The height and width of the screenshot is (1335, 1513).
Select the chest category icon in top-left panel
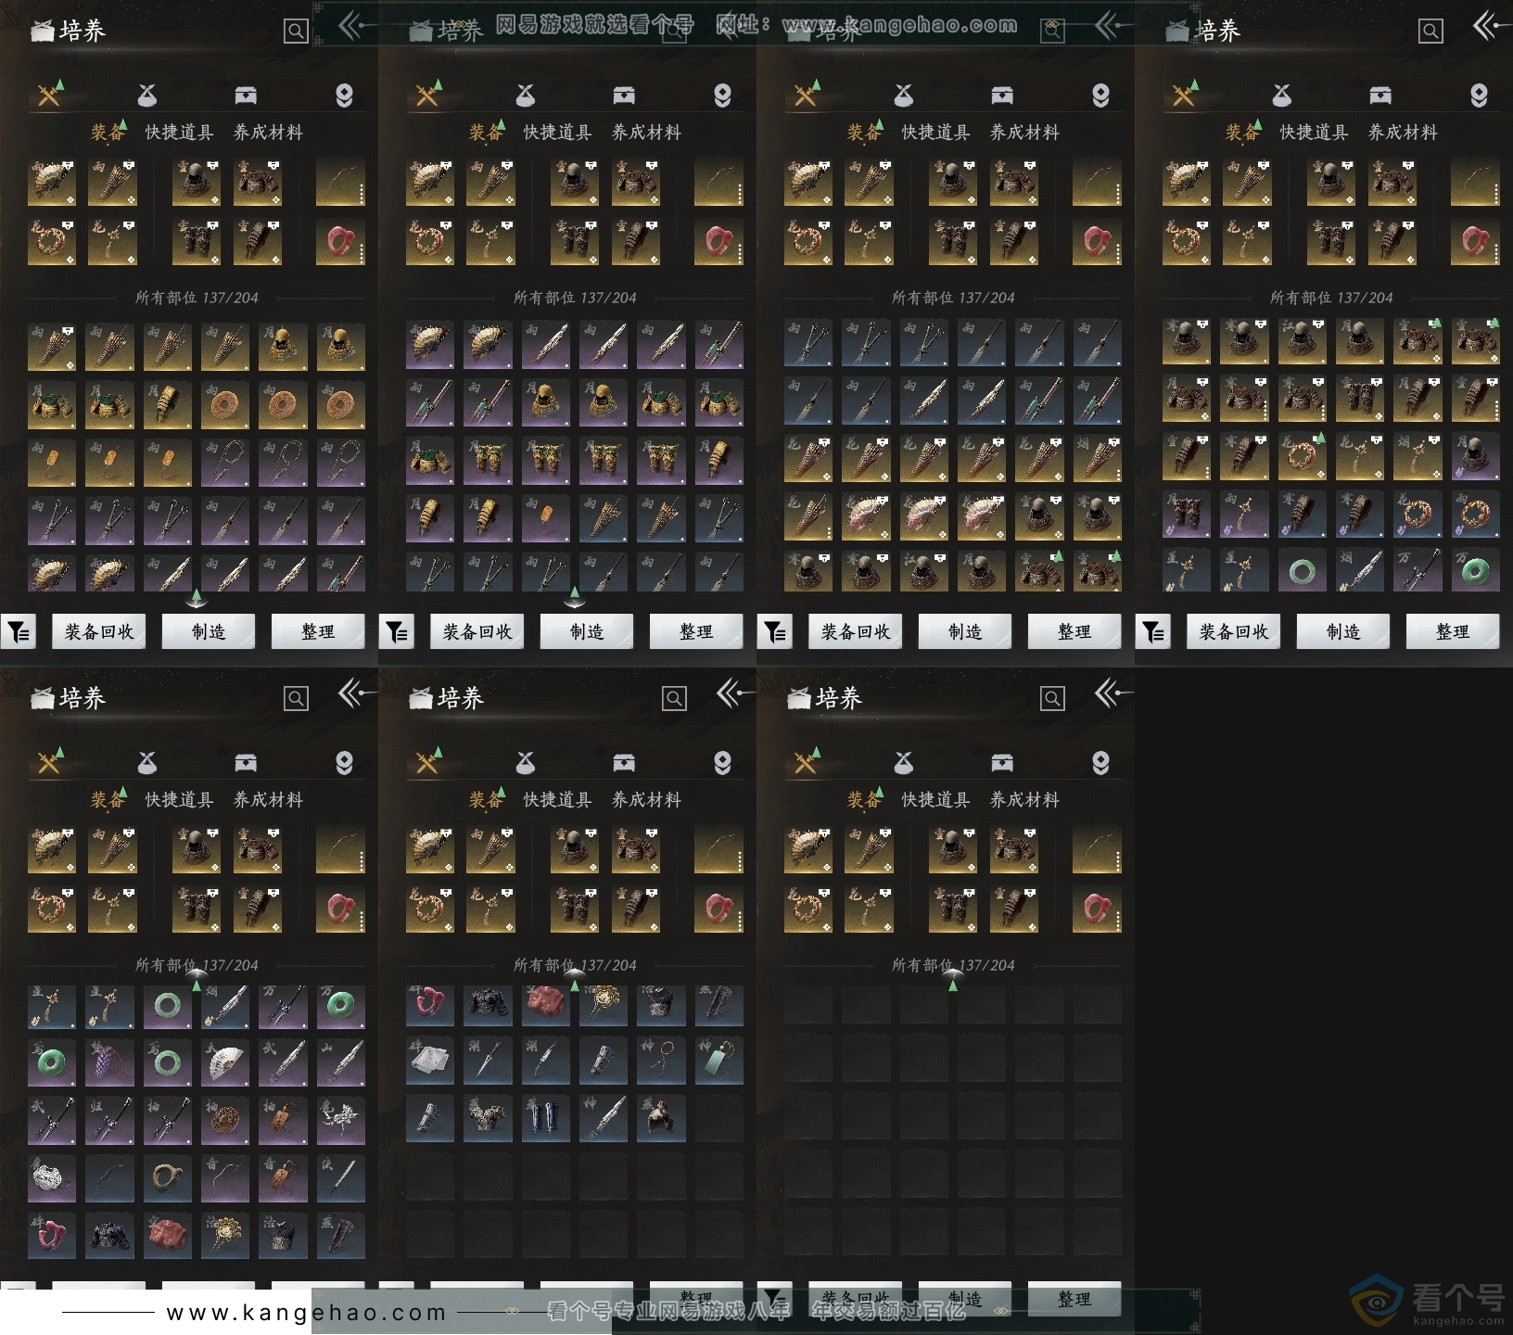pos(246,95)
